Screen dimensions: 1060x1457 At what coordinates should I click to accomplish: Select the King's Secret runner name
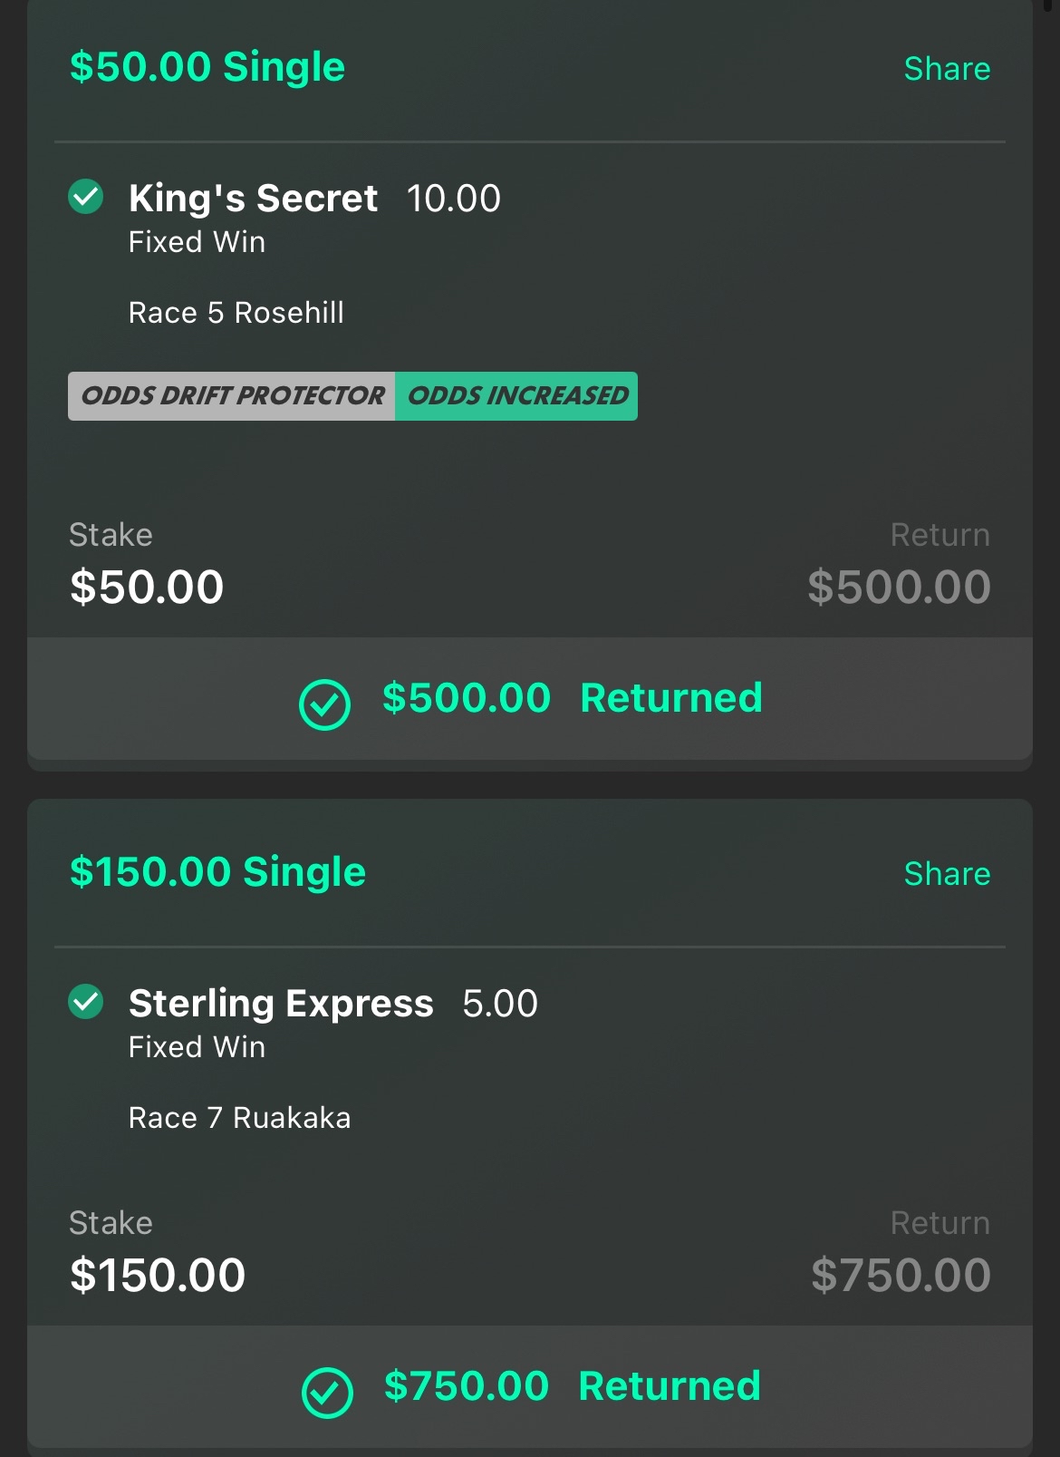[x=253, y=198]
